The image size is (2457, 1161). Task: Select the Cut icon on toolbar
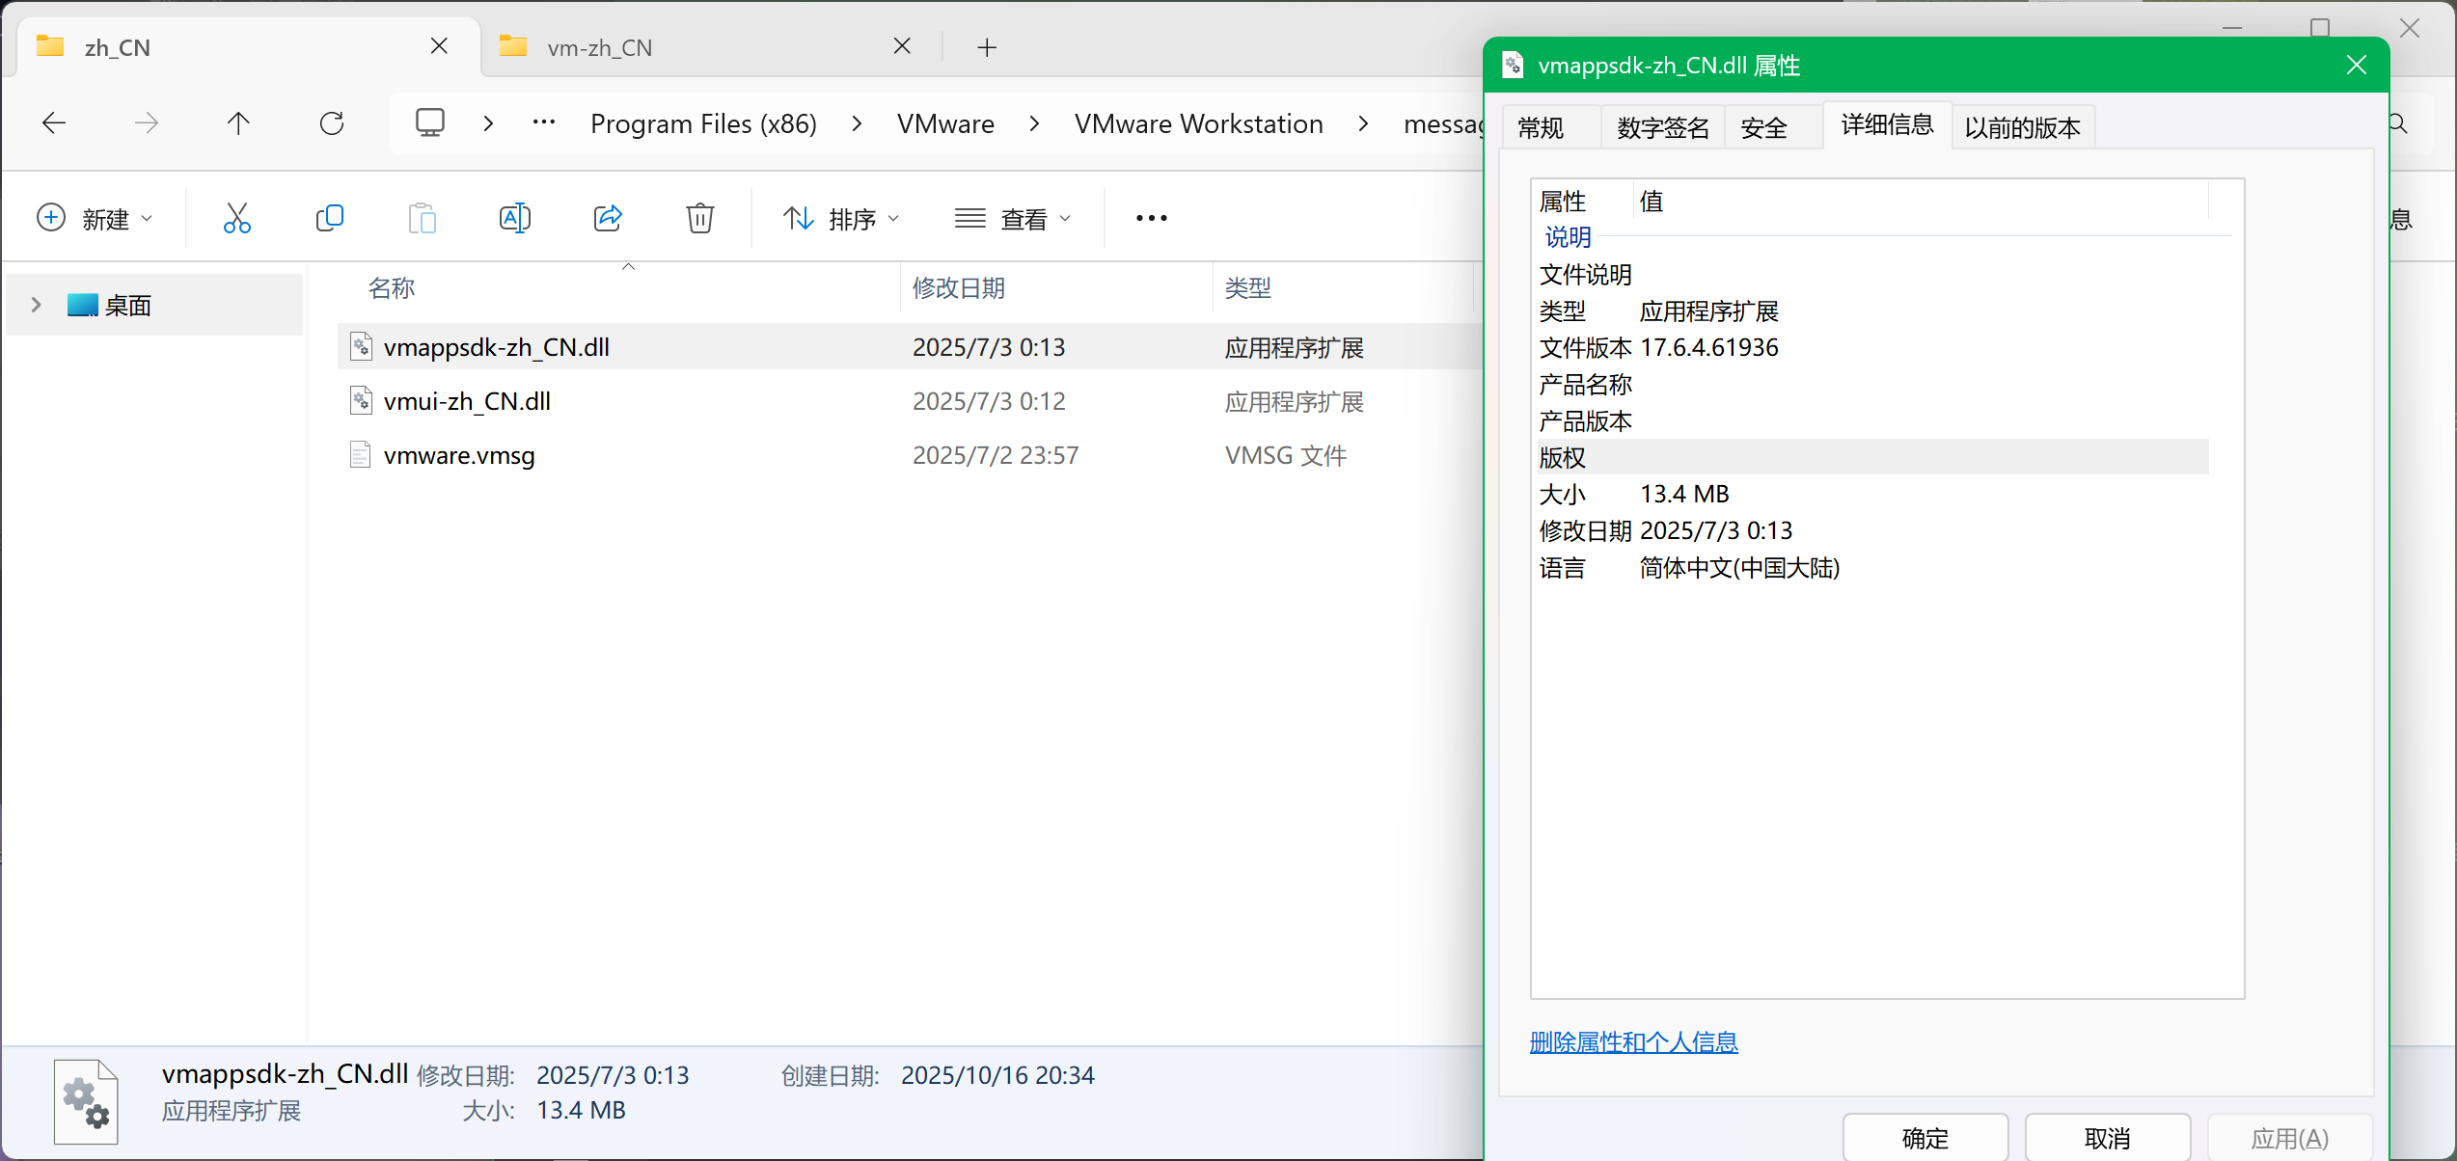click(237, 218)
